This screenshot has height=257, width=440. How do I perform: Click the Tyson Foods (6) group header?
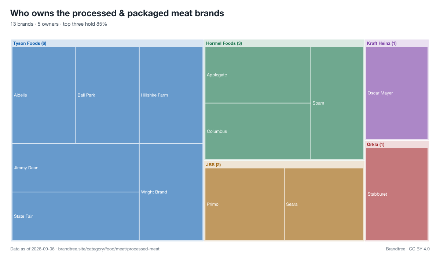tap(30, 43)
